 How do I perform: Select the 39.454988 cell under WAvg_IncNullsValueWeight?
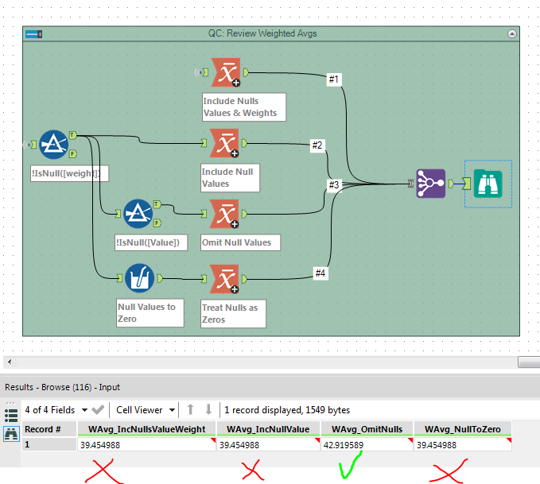(x=146, y=445)
